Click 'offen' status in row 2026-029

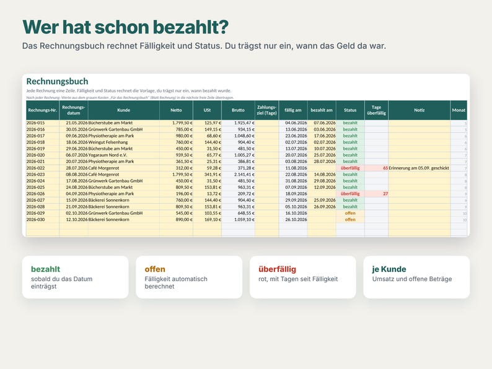(x=350, y=213)
